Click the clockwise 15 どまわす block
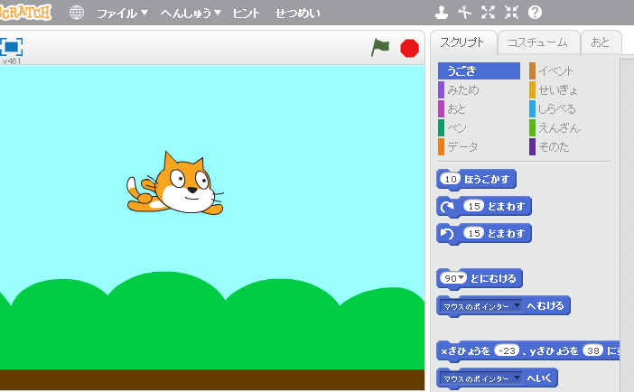The width and height of the screenshot is (634, 392). 484,206
